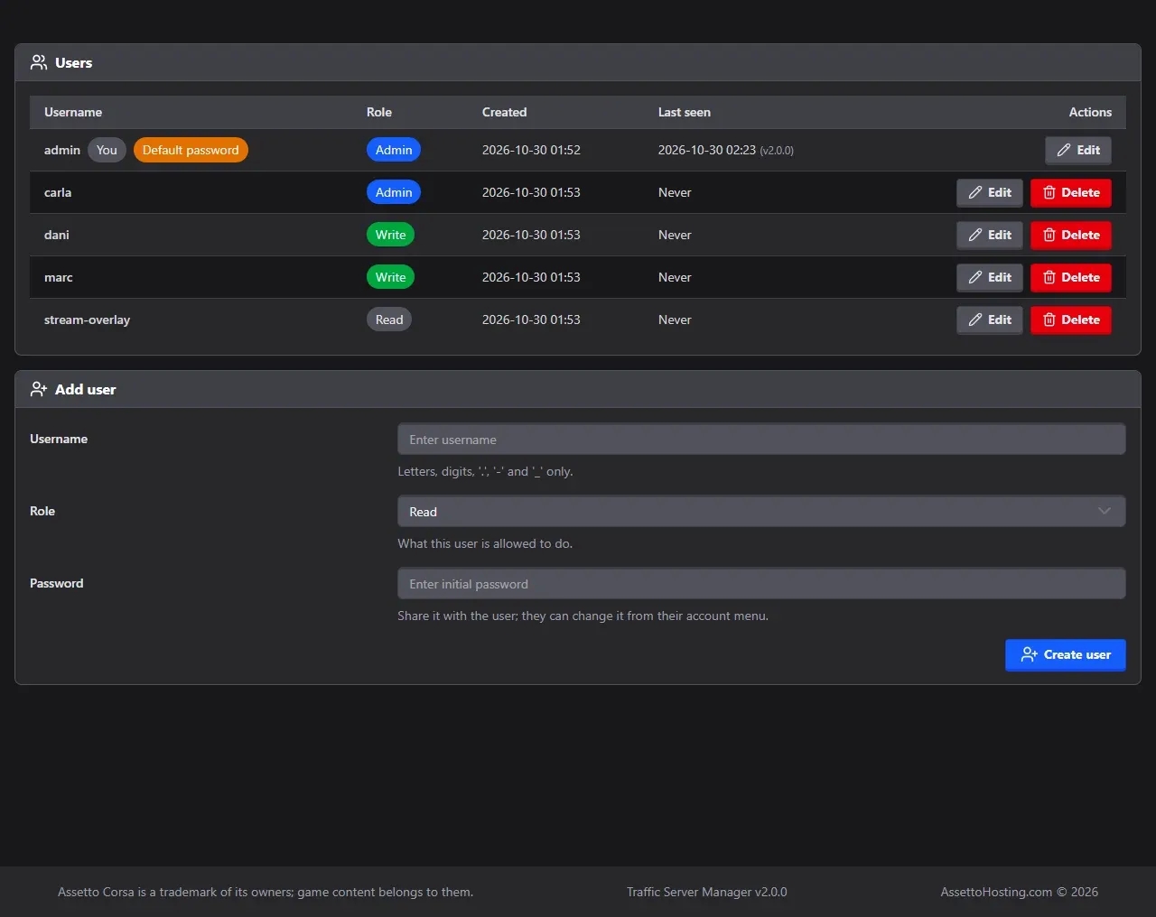Click marc's Write role badge
The width and height of the screenshot is (1156, 917).
coord(390,277)
